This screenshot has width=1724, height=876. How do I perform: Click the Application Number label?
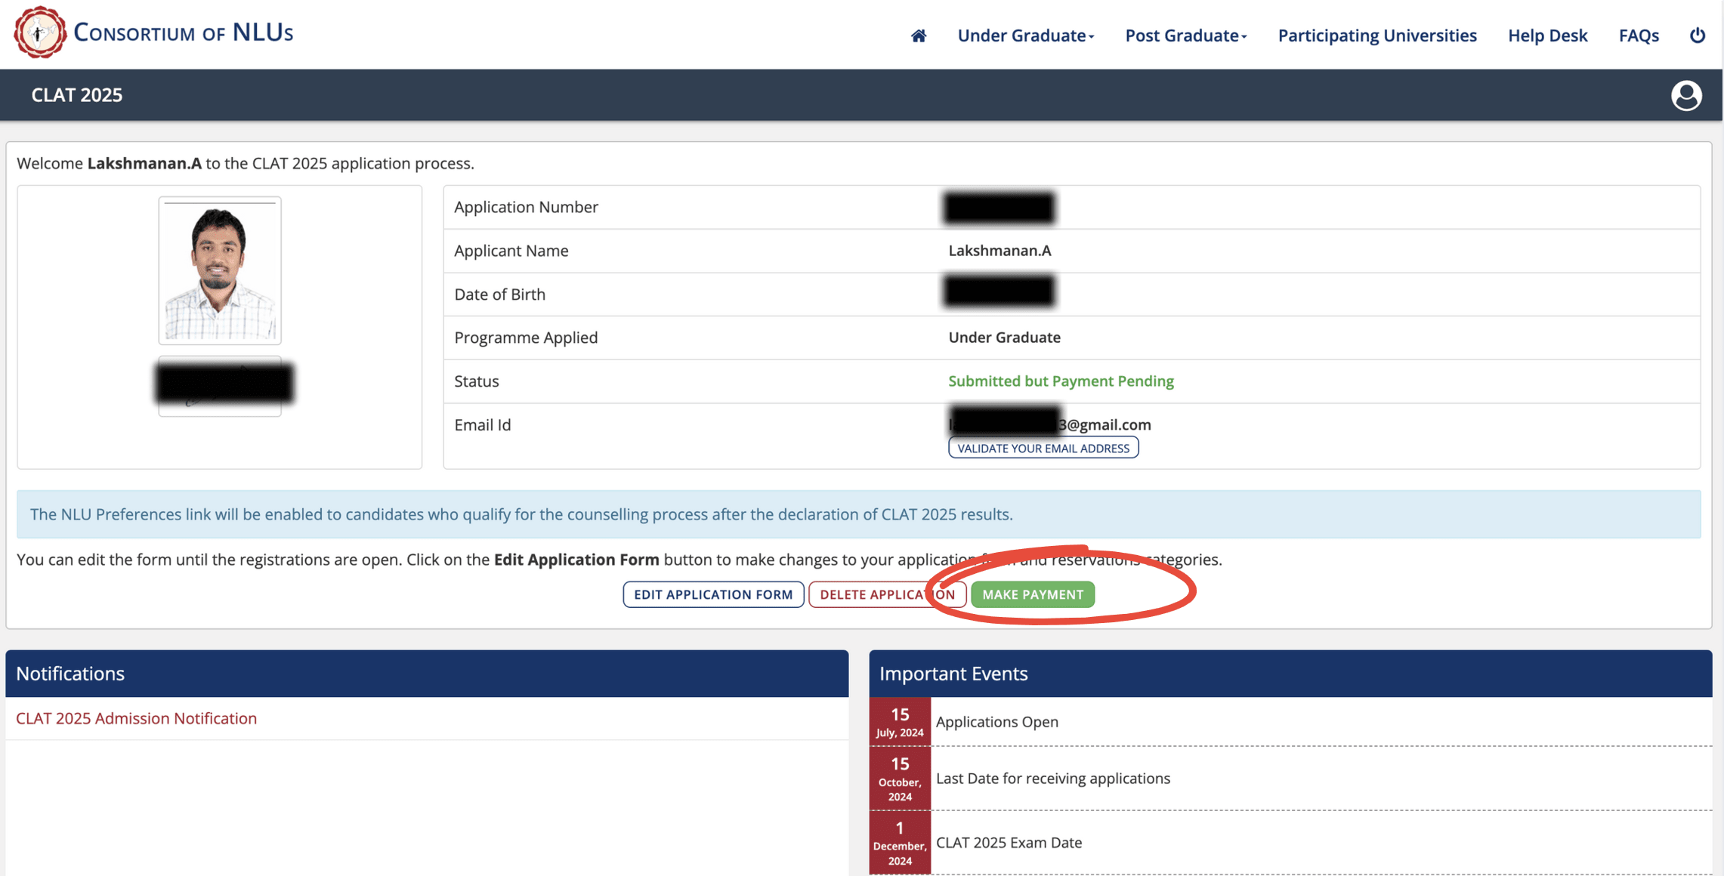click(526, 207)
